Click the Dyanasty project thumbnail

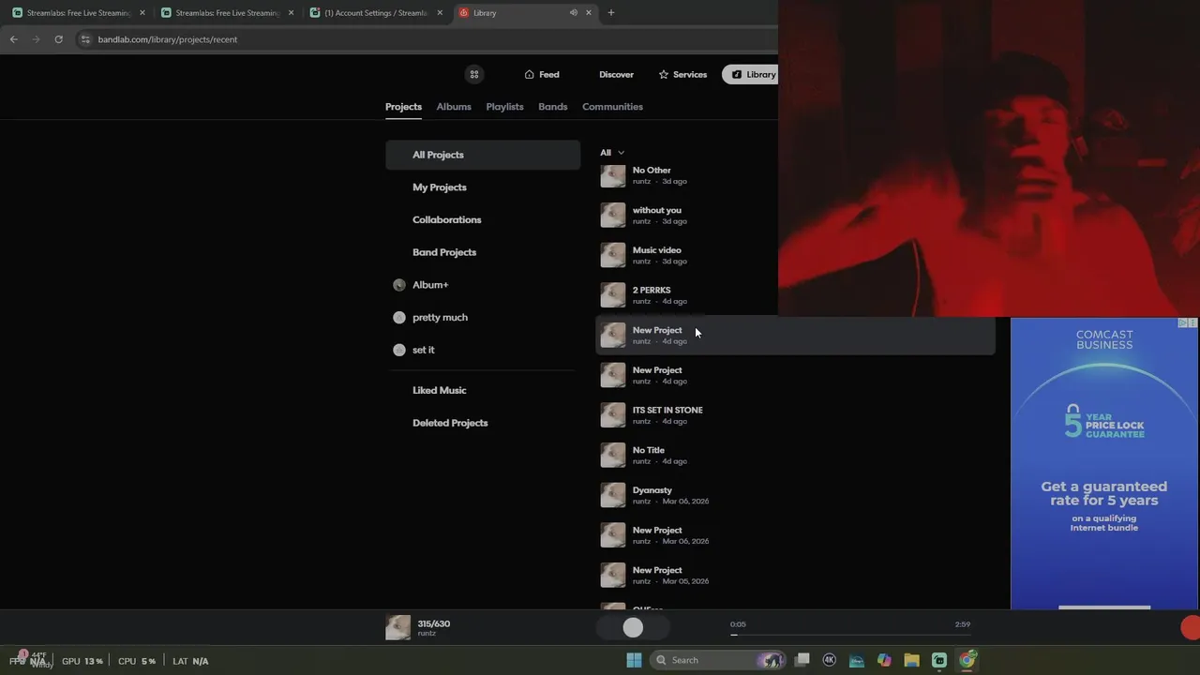click(x=613, y=495)
